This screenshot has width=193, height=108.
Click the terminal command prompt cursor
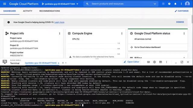click(x=83, y=105)
